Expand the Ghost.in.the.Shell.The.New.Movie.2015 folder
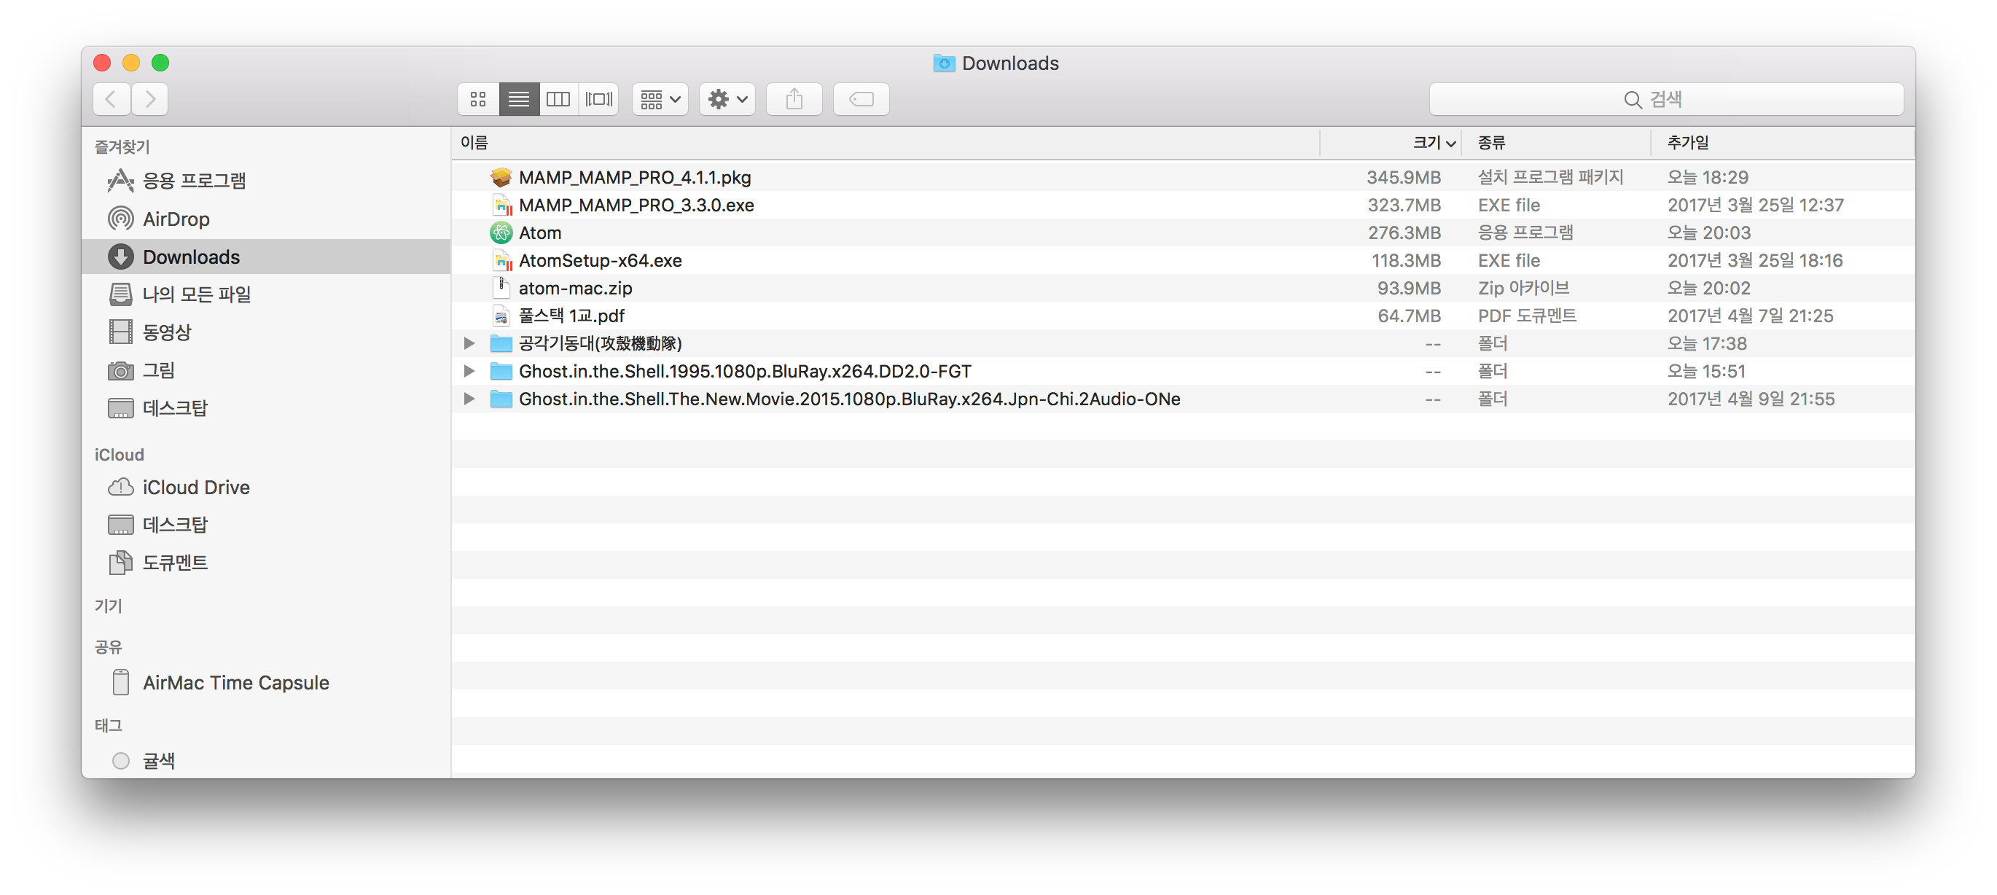This screenshot has height=895, width=1997. point(468,399)
